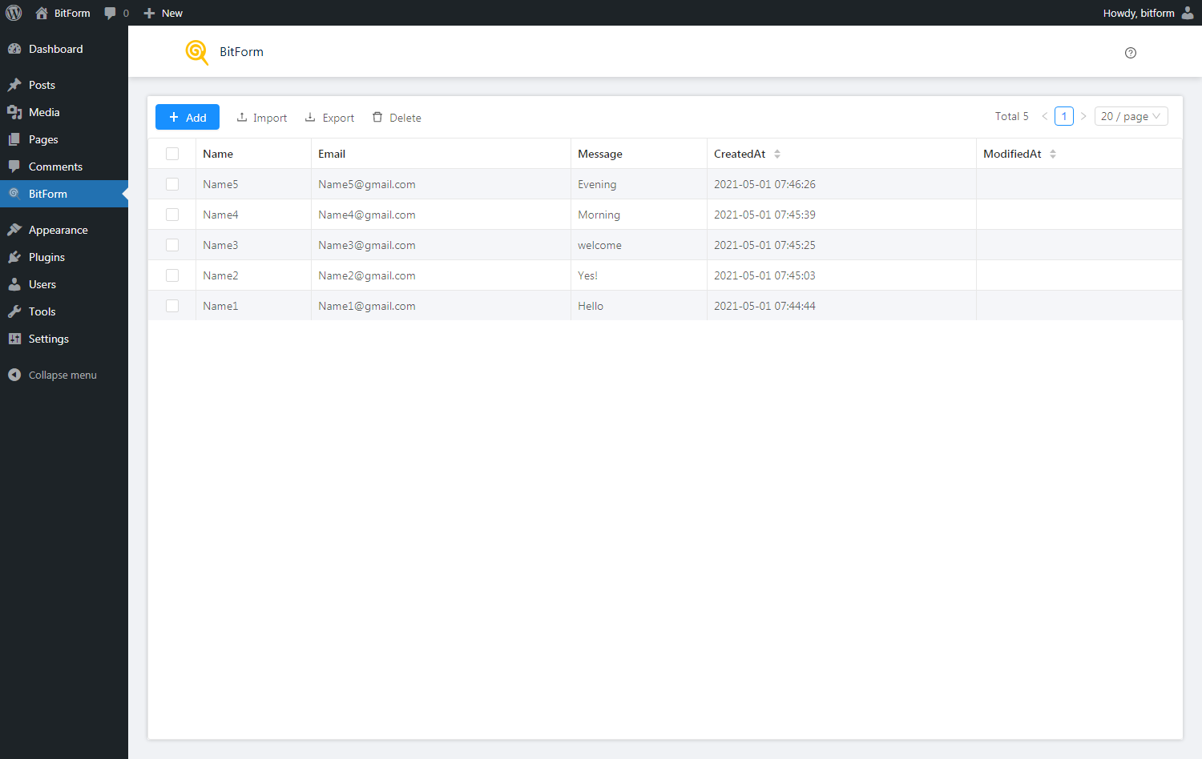Open the Users menu

coord(64,284)
